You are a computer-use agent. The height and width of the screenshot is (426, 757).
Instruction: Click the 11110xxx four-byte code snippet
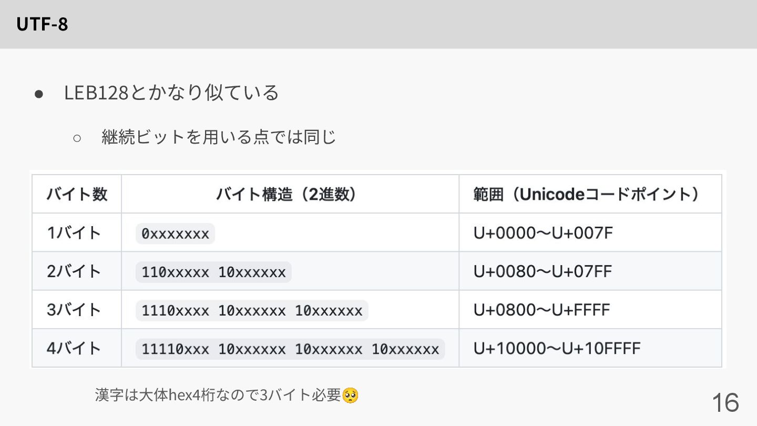pos(290,349)
